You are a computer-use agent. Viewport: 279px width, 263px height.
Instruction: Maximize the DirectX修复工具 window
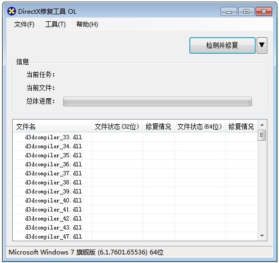point(246,12)
